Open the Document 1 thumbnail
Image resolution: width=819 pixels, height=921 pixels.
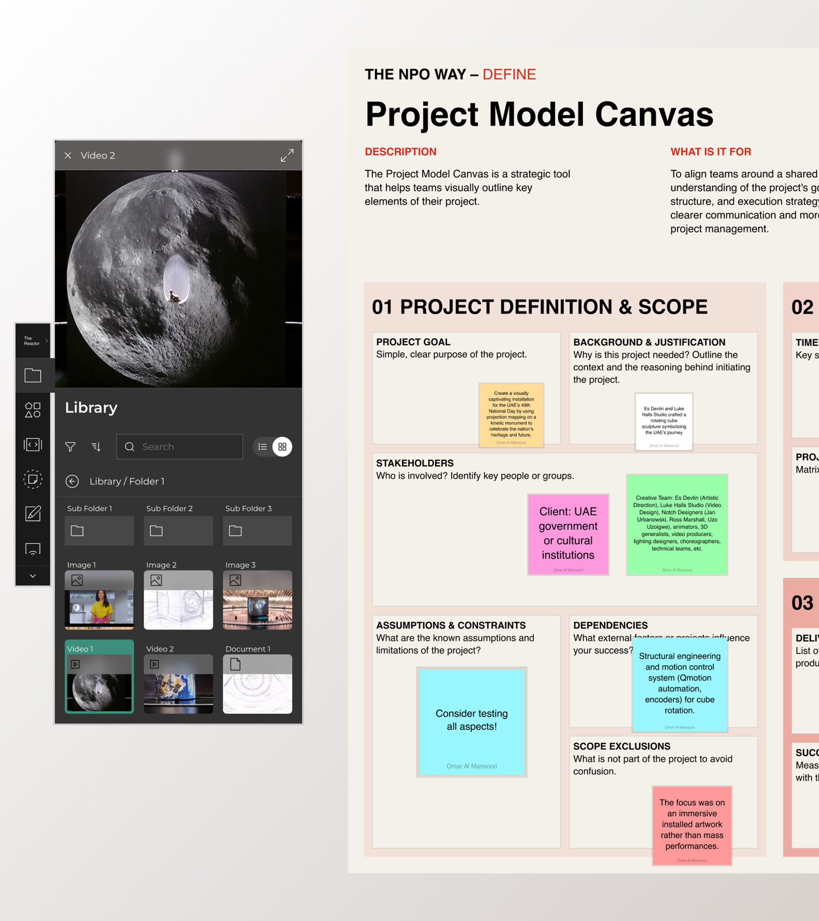[x=258, y=683]
